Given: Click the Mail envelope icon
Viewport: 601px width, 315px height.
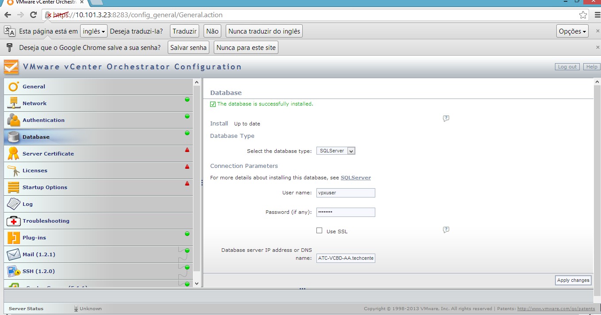Looking at the screenshot, I should click(14, 254).
